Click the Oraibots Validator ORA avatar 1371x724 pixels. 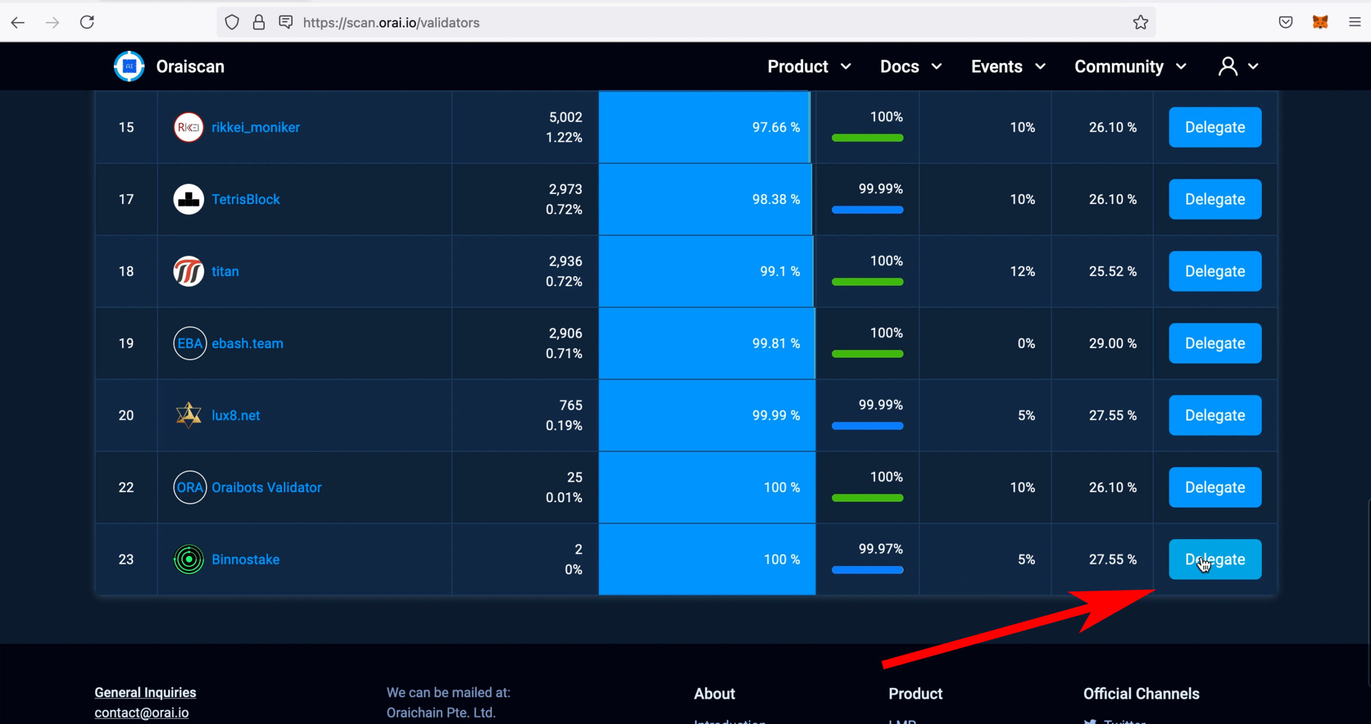click(x=190, y=487)
